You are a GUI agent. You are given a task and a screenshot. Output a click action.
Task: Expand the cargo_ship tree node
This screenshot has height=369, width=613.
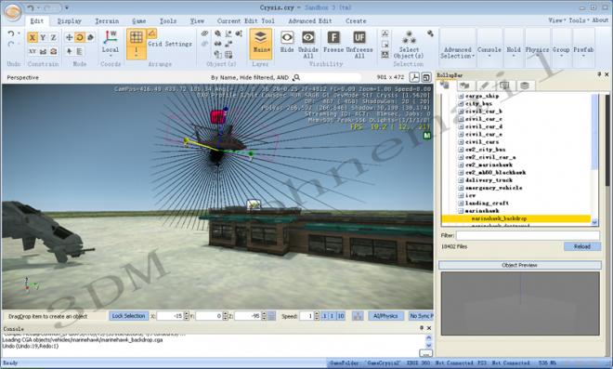(x=461, y=96)
